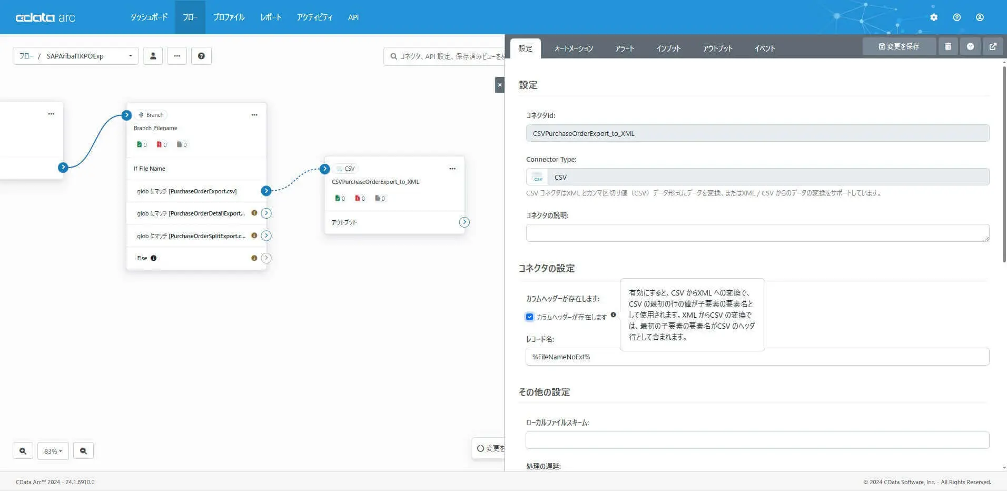Viewport: 1007px width, 491px height.
Task: Click the Branch type badge on connector
Action: click(x=151, y=115)
